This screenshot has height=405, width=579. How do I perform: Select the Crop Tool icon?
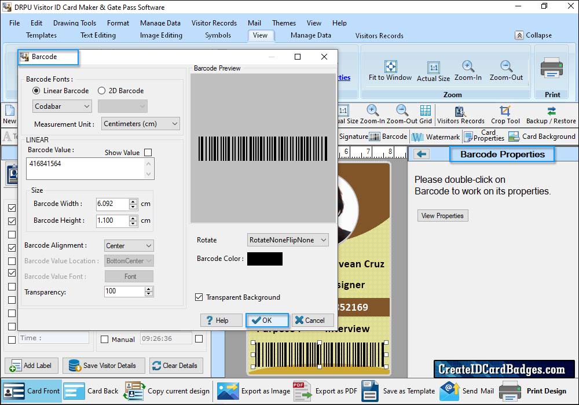tap(505, 111)
